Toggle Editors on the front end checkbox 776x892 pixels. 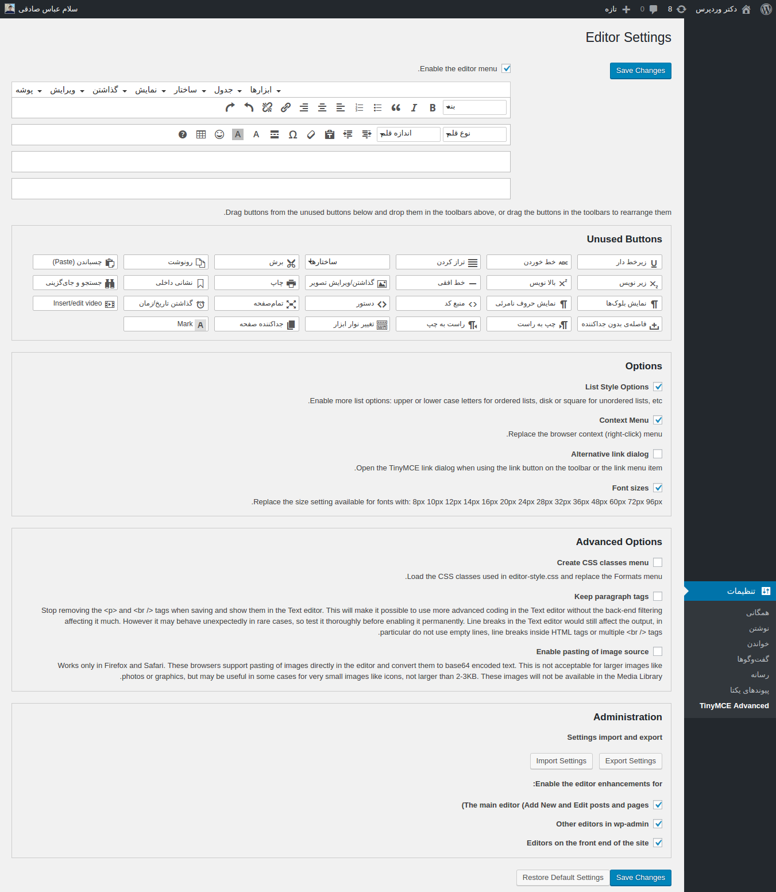tap(658, 843)
